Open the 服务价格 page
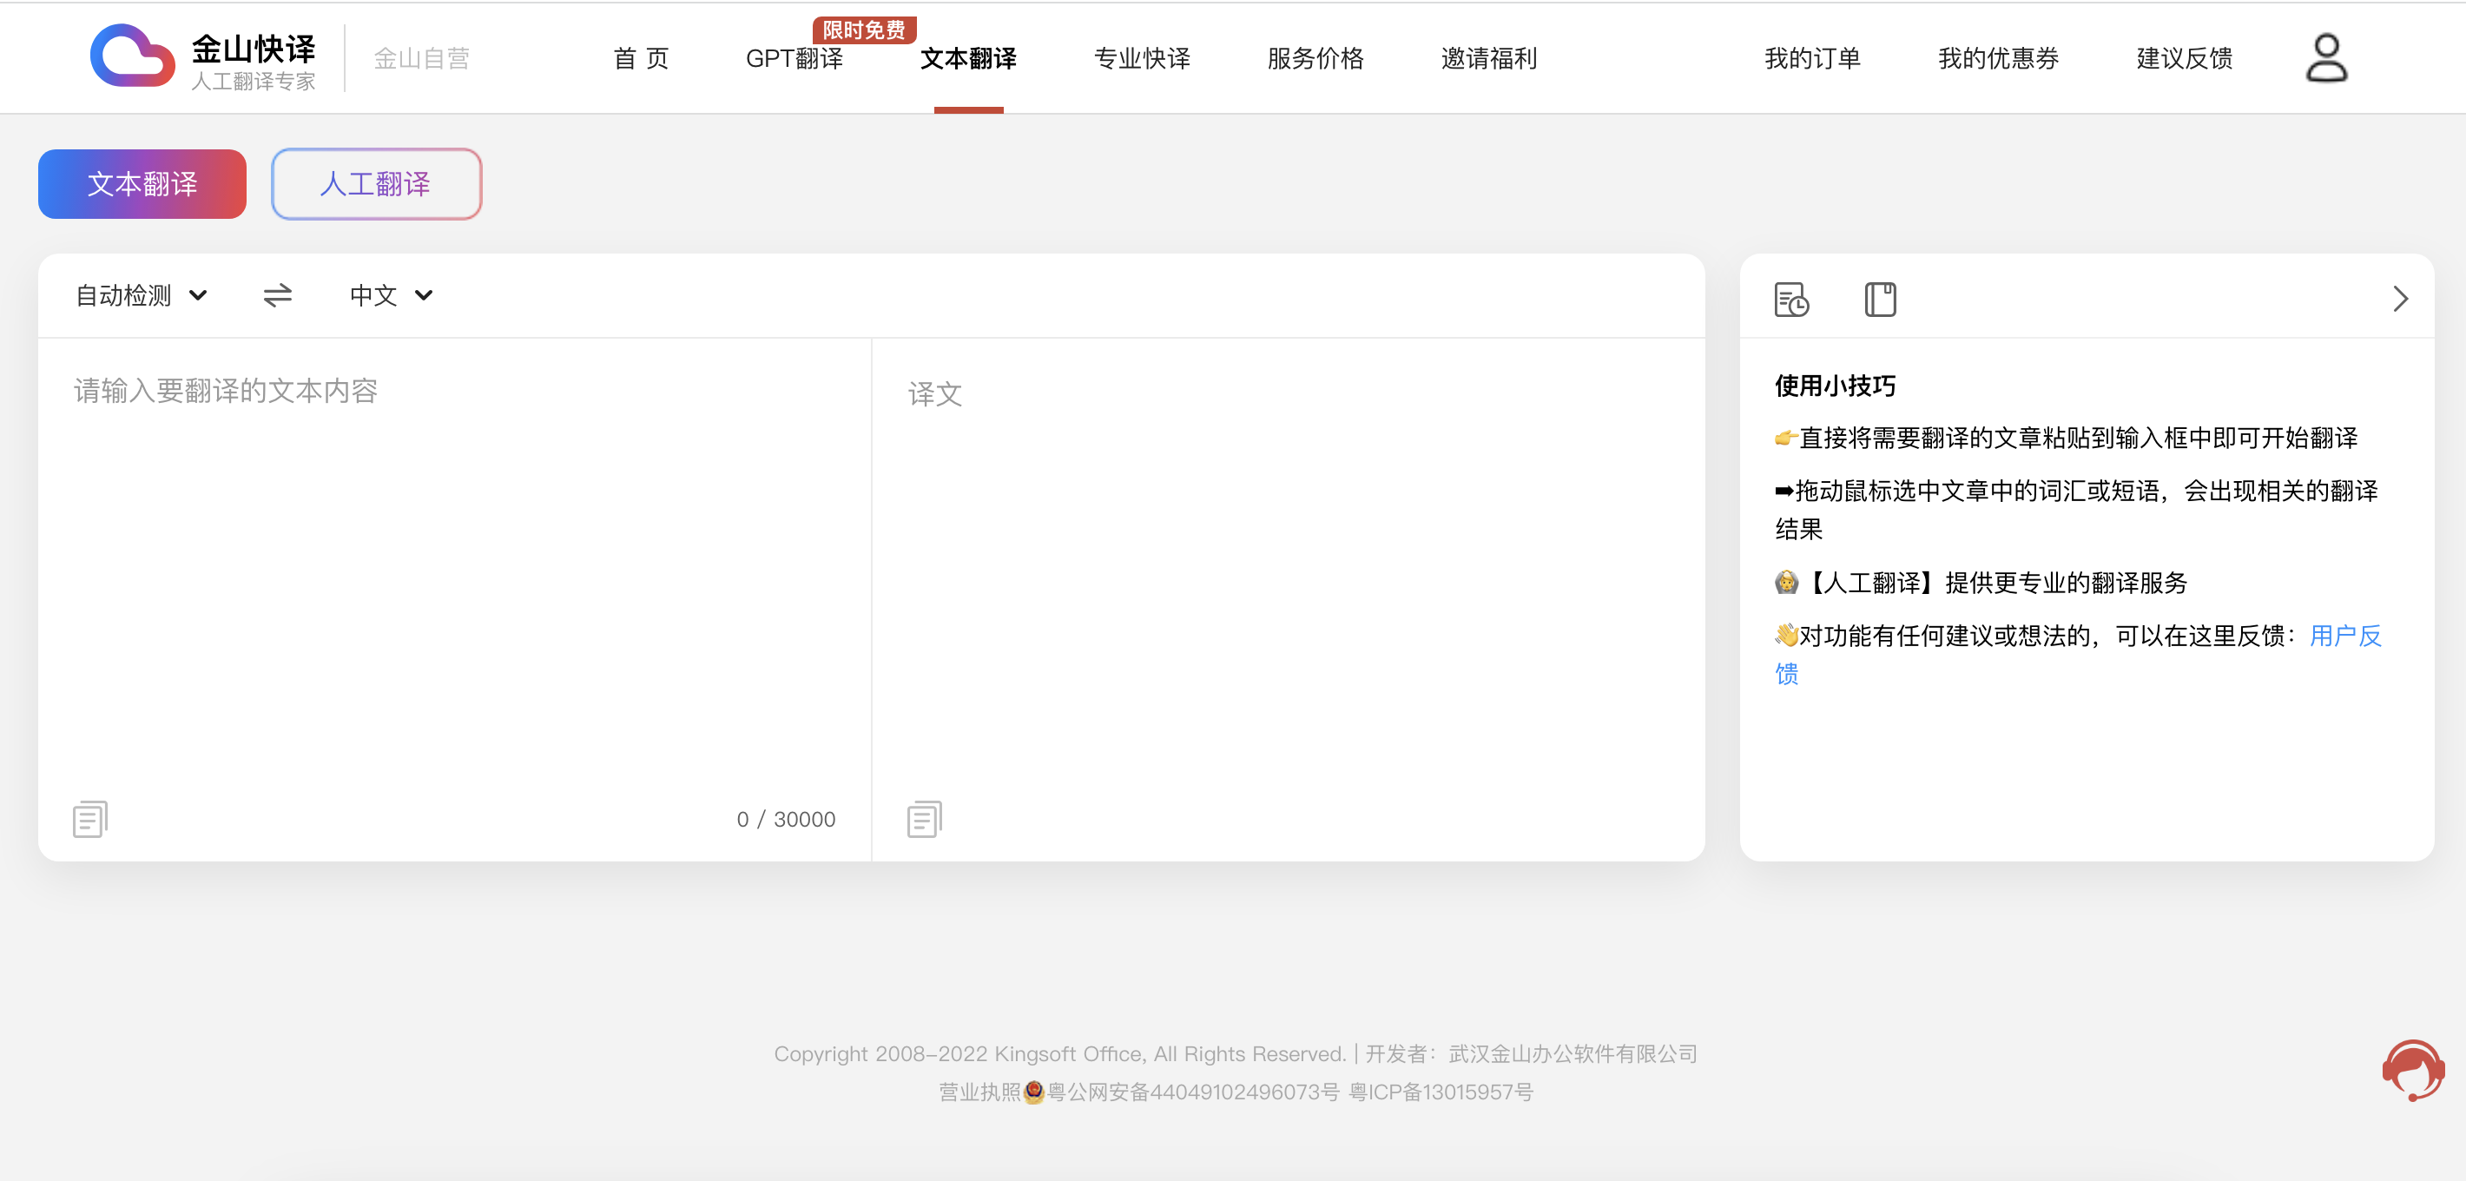The width and height of the screenshot is (2466, 1181). point(1315,58)
